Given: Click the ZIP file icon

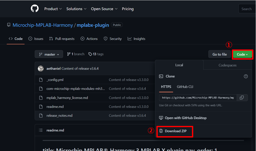Looking at the screenshot, I should pyautogui.click(x=161, y=131).
